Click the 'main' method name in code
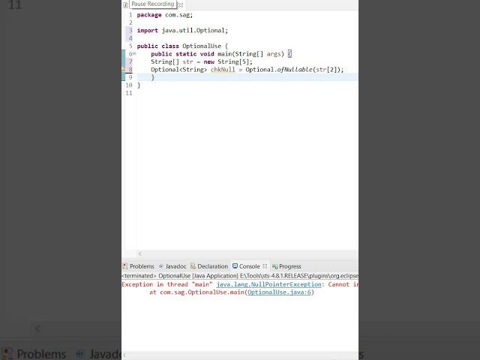The width and height of the screenshot is (480, 360). [x=225, y=54]
